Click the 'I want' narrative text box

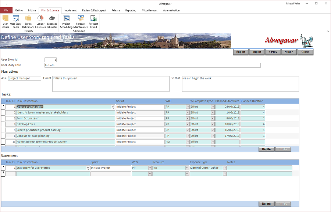111,84
